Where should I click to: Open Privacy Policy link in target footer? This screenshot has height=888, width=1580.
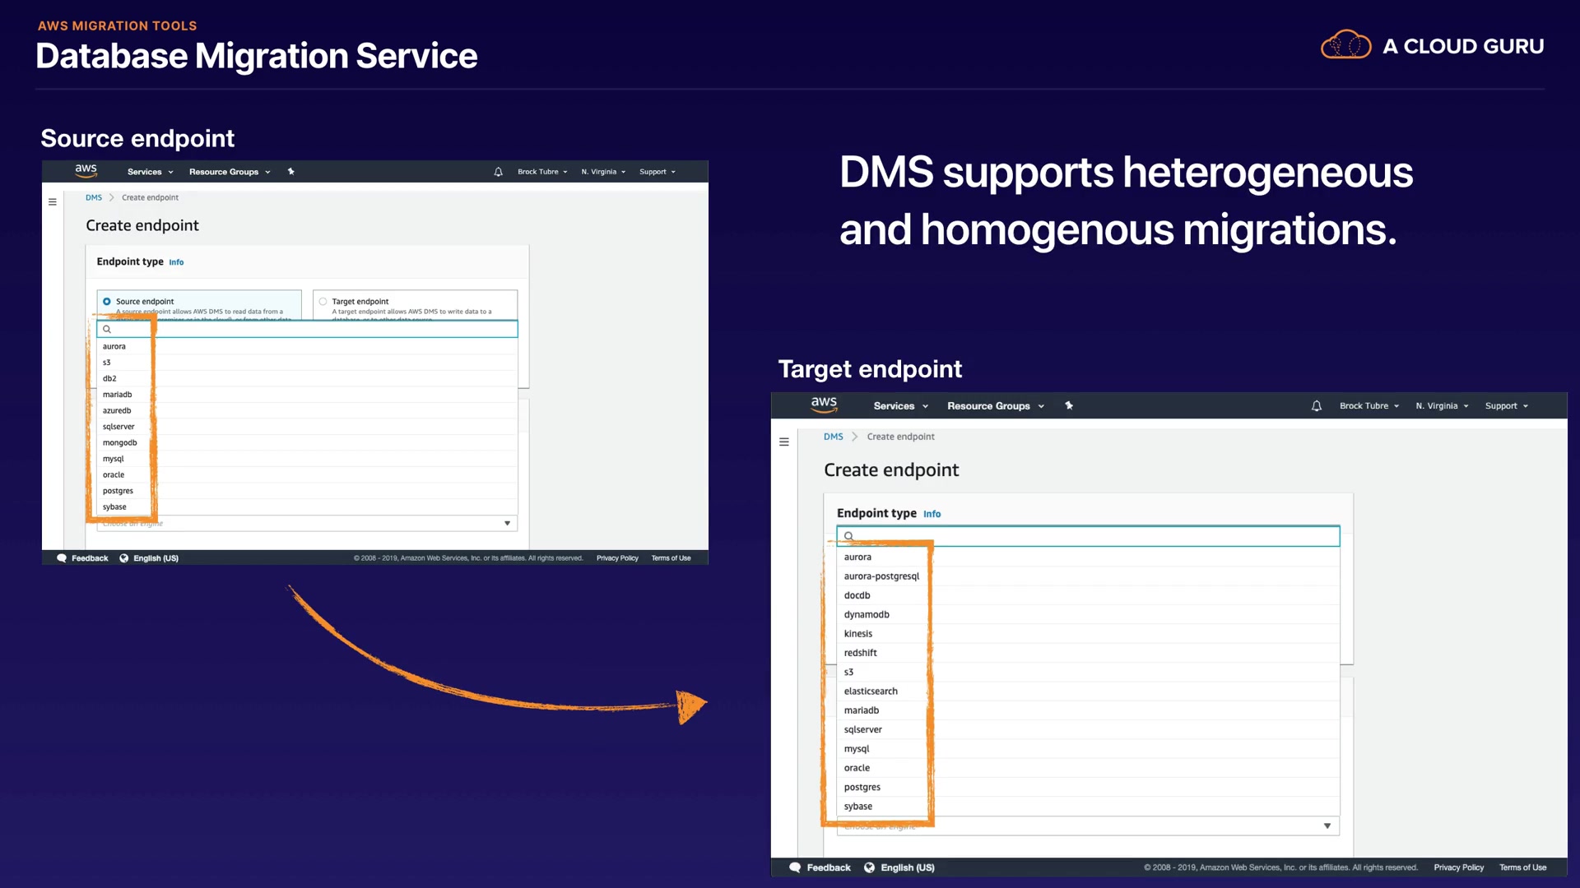pyautogui.click(x=1458, y=867)
